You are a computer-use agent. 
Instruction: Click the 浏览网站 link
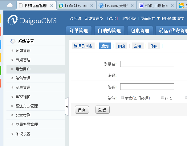(129, 18)
